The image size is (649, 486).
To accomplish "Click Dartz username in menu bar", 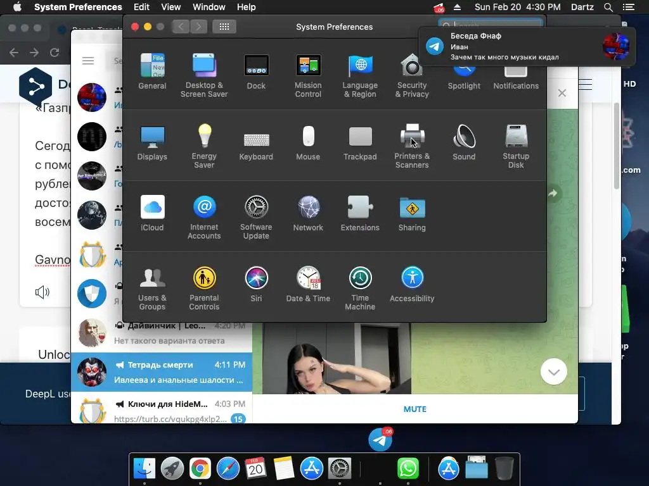I will point(582,7).
